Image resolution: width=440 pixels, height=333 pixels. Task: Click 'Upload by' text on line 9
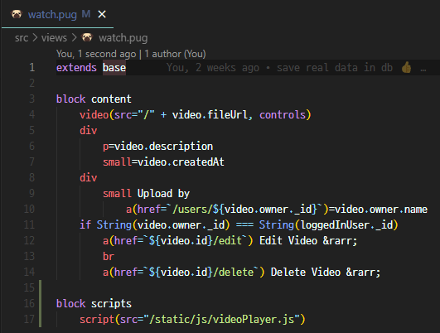163,193
